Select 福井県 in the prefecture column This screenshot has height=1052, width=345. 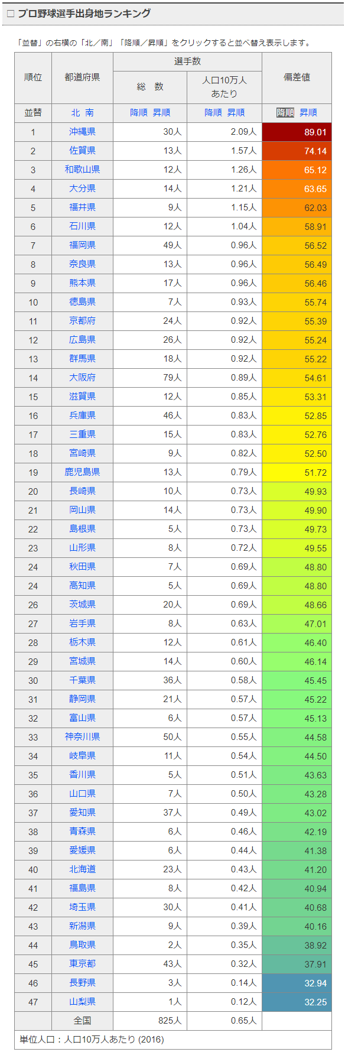coord(82,207)
